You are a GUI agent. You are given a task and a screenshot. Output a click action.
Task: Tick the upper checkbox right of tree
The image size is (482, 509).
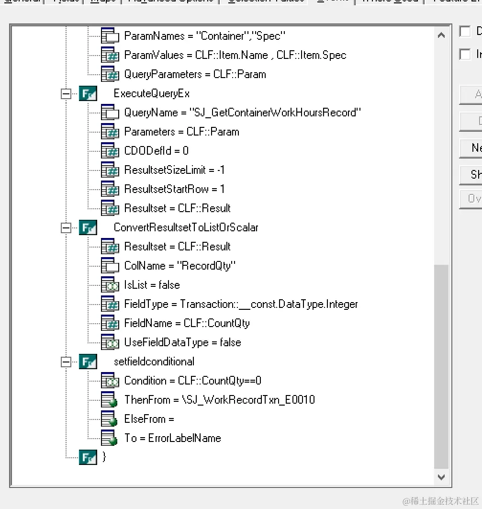tap(465, 32)
